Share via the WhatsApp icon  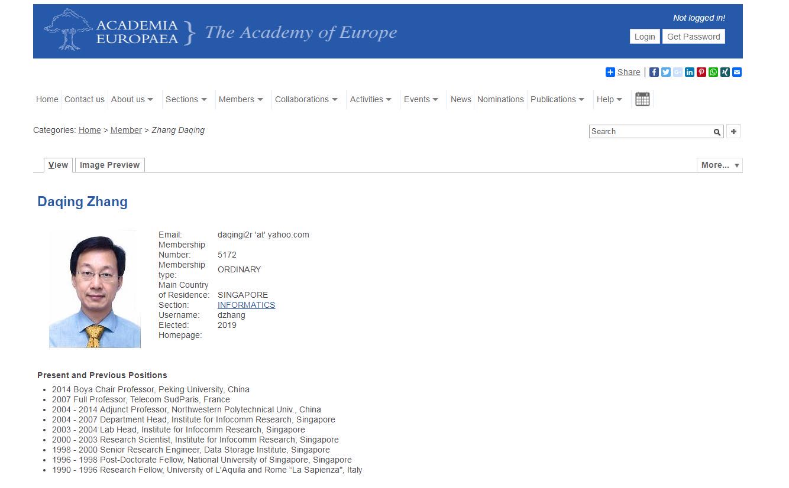click(x=713, y=72)
